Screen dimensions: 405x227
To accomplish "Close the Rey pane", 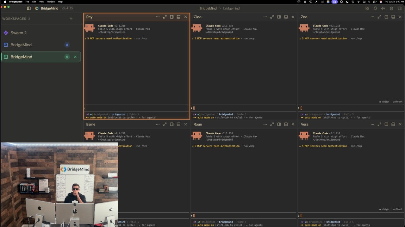I will click(186, 17).
